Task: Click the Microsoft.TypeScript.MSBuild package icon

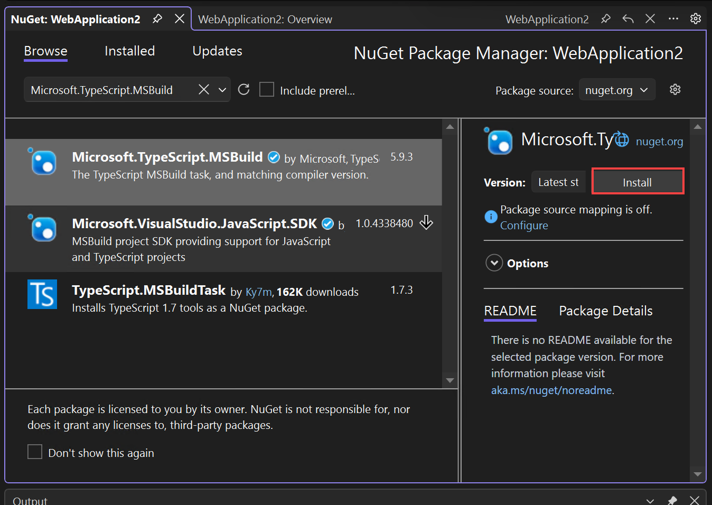Action: point(42,162)
